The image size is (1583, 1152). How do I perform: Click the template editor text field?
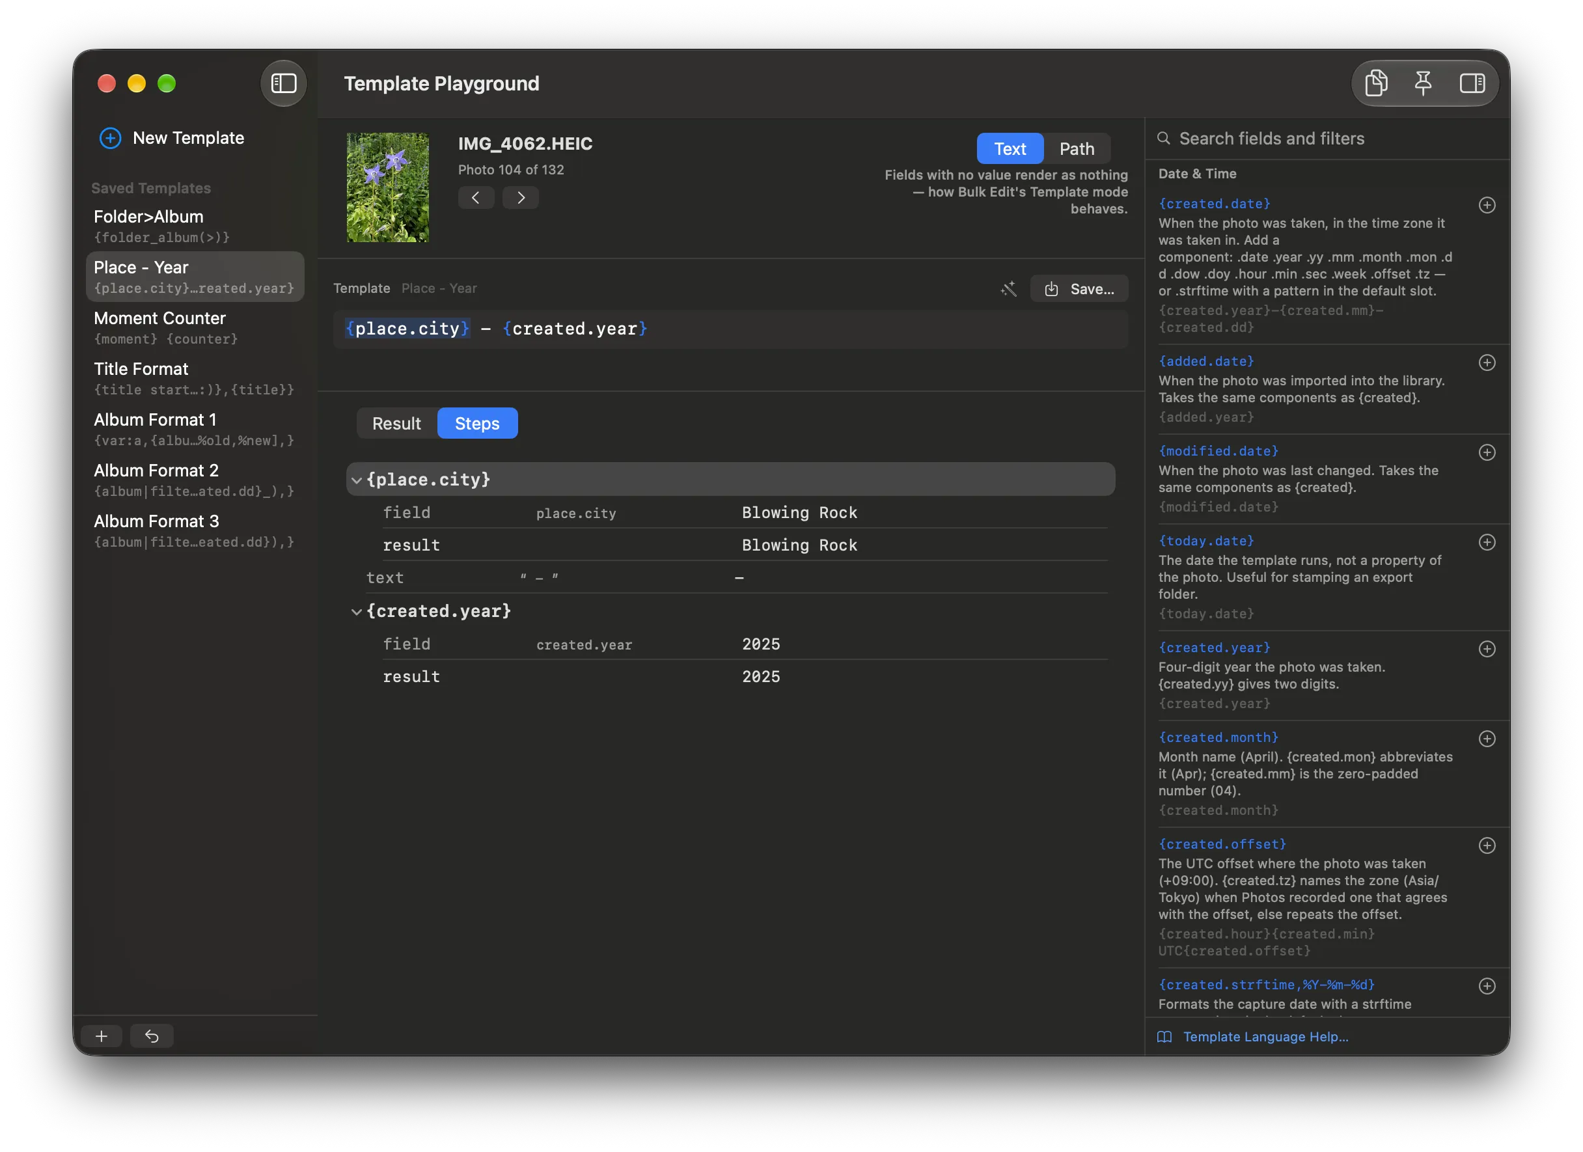[730, 329]
